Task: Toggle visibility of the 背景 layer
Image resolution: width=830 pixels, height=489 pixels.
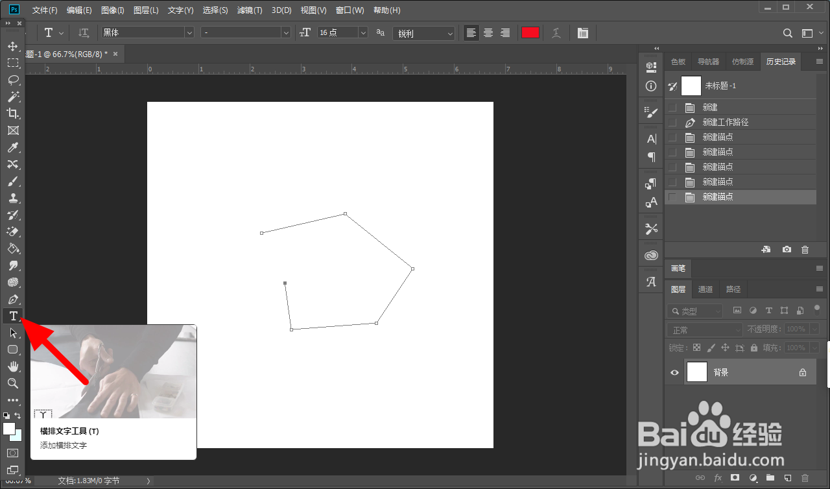Action: point(674,372)
